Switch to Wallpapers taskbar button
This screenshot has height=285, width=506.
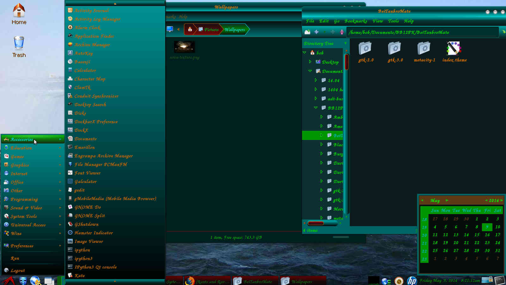(x=303, y=281)
